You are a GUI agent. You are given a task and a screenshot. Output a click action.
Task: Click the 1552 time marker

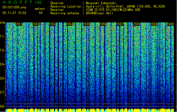click(36, 24)
